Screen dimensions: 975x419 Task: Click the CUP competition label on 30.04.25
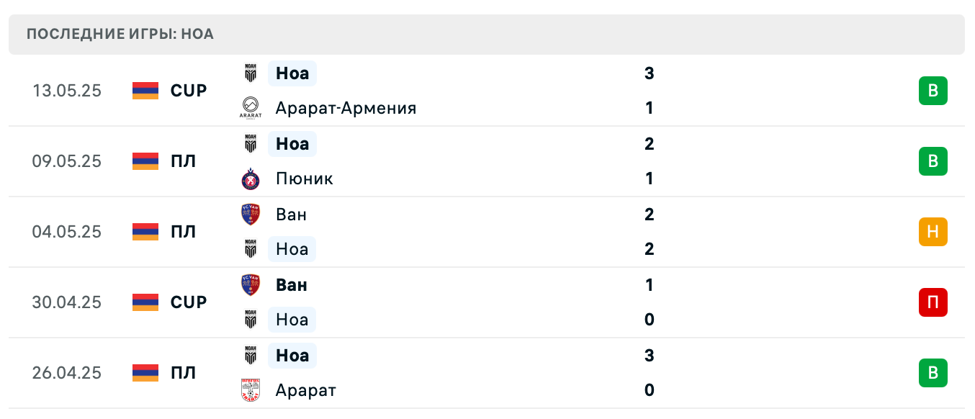188,302
